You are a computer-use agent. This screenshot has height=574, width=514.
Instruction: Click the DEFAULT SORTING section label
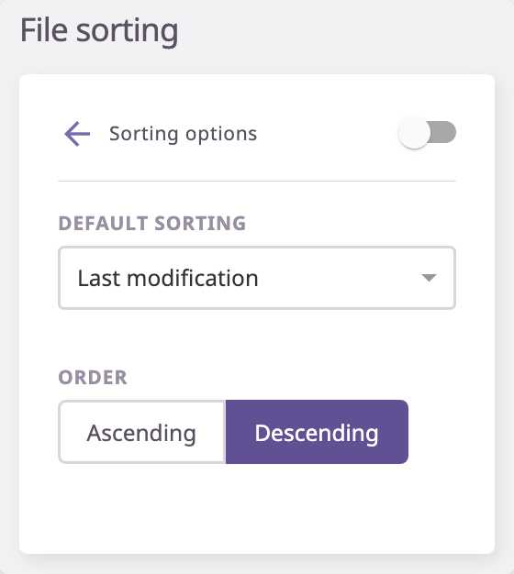[152, 224]
